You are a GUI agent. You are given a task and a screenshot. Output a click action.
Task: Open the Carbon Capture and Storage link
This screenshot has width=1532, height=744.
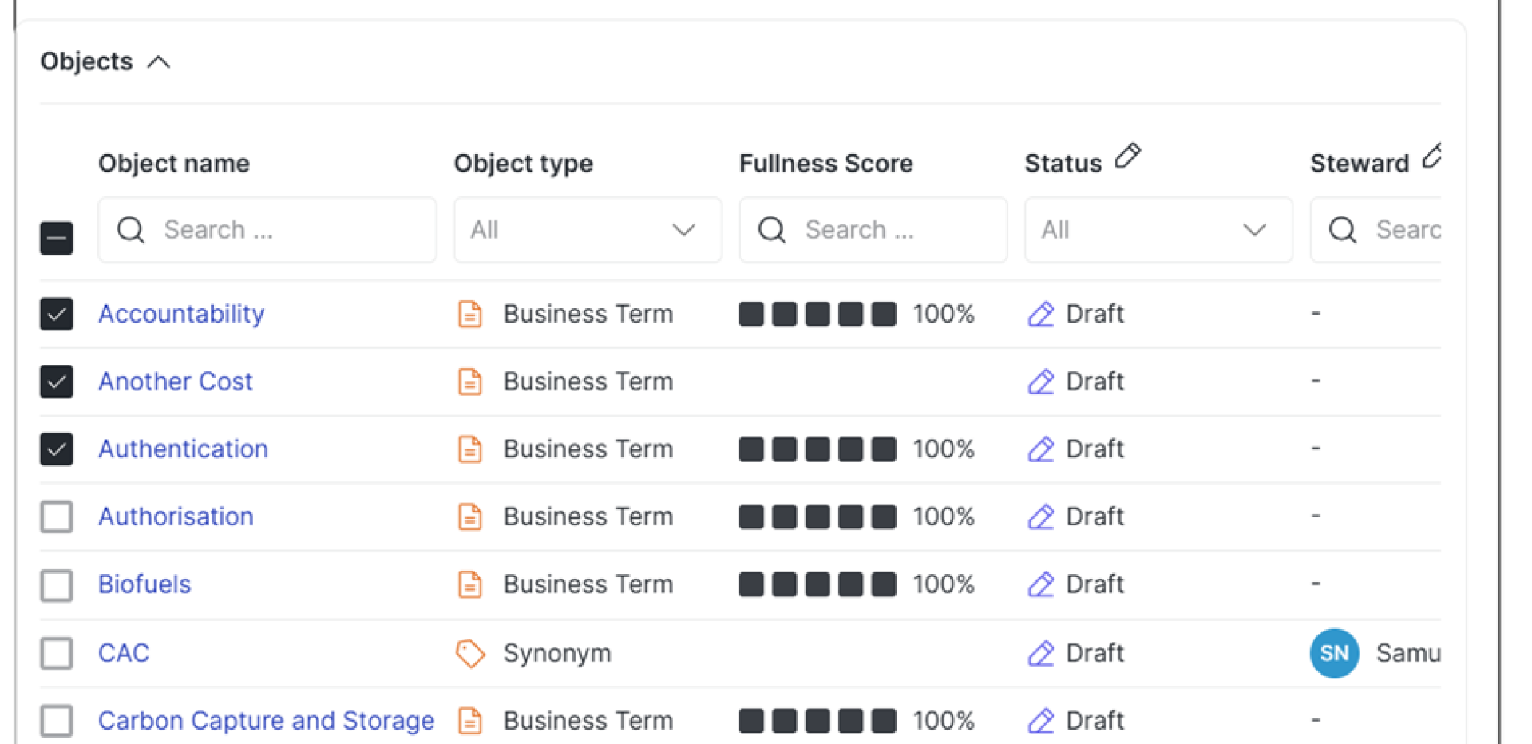tap(266, 721)
